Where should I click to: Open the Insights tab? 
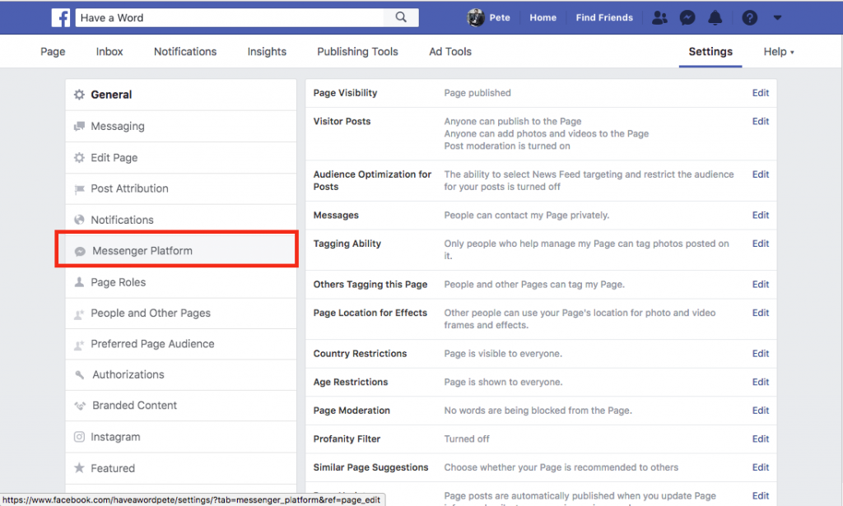pyautogui.click(x=267, y=52)
